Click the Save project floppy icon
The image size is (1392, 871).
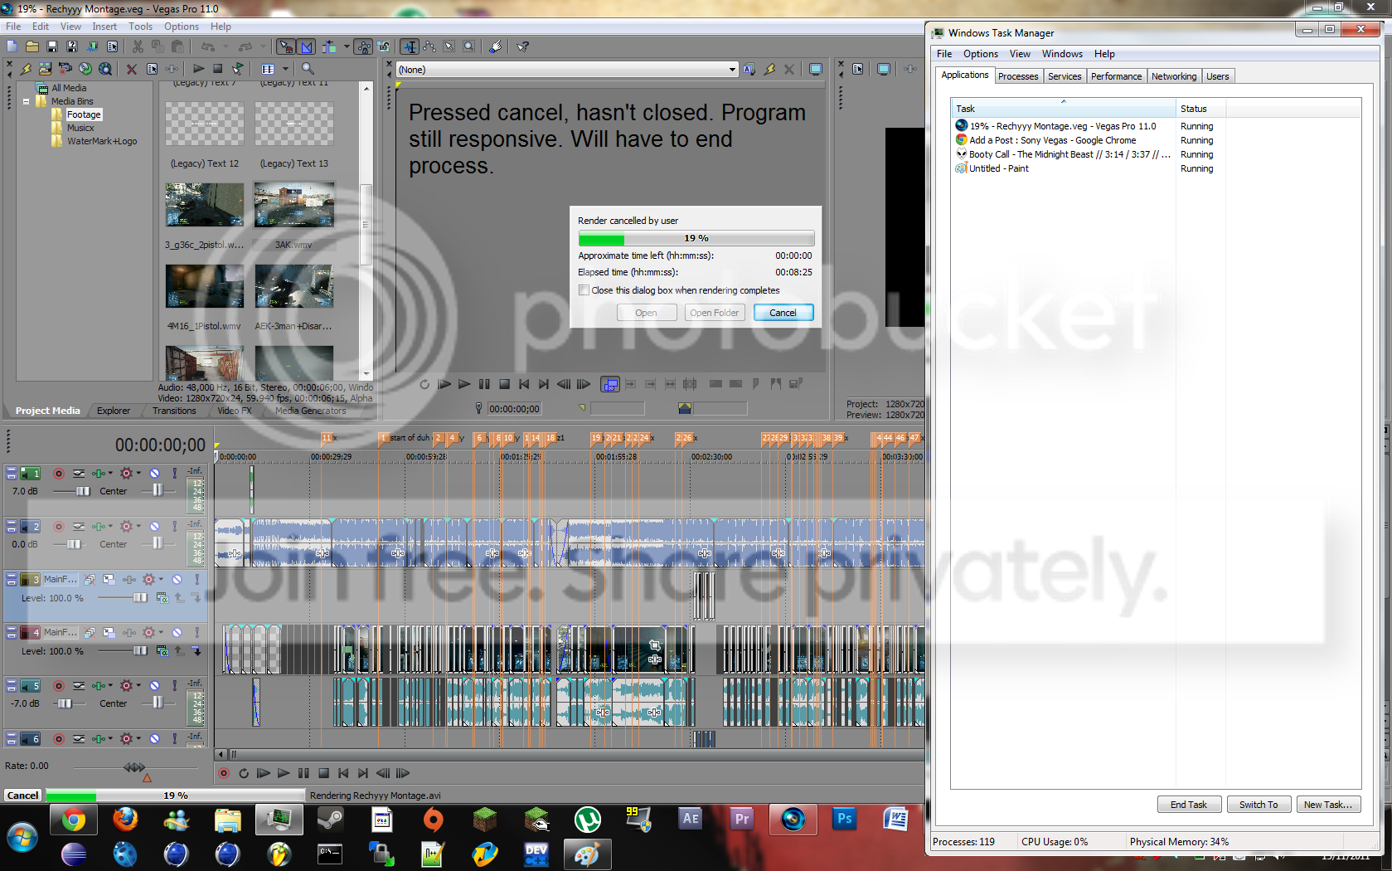(x=51, y=46)
